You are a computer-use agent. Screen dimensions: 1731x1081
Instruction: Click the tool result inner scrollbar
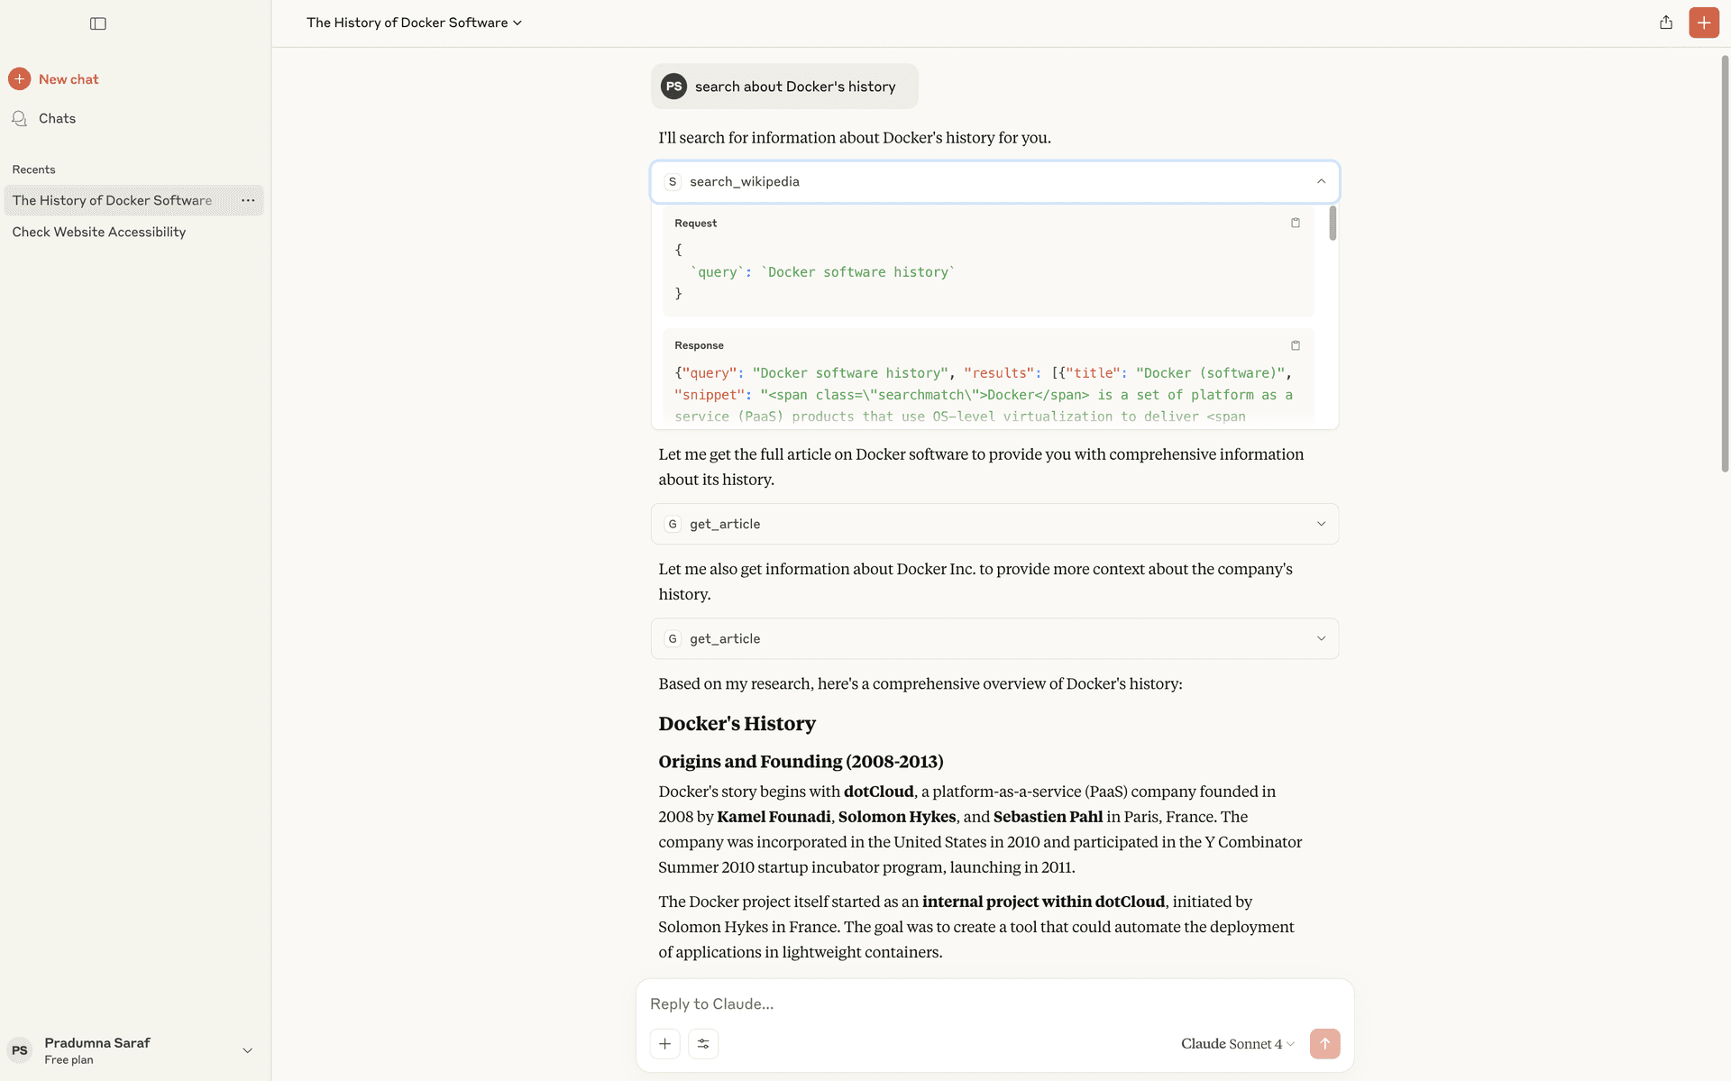tap(1333, 224)
